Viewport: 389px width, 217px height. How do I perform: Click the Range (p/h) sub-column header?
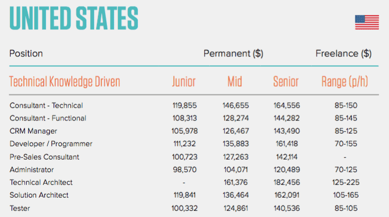pos(345,82)
